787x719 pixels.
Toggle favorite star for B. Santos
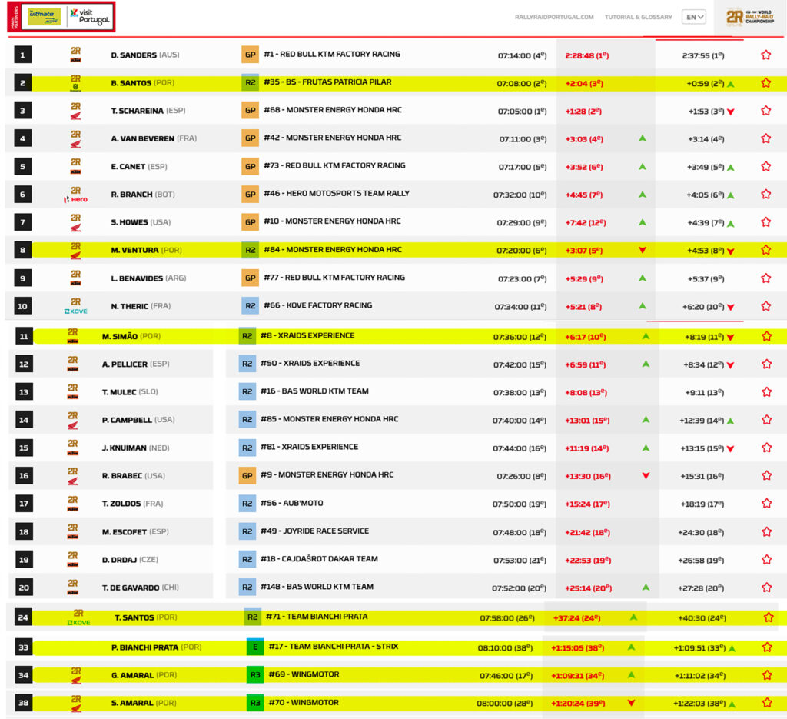click(765, 83)
